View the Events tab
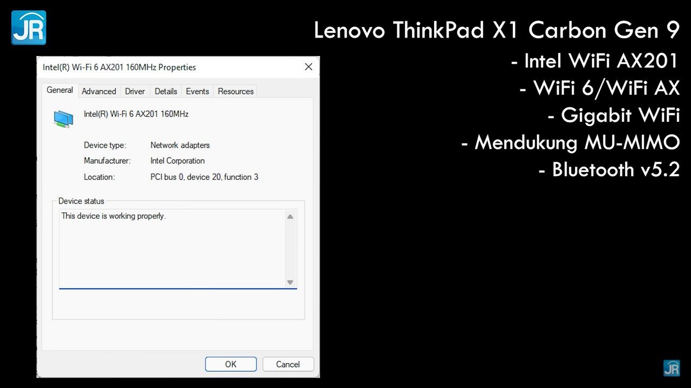The height and width of the screenshot is (388, 691). tap(197, 91)
